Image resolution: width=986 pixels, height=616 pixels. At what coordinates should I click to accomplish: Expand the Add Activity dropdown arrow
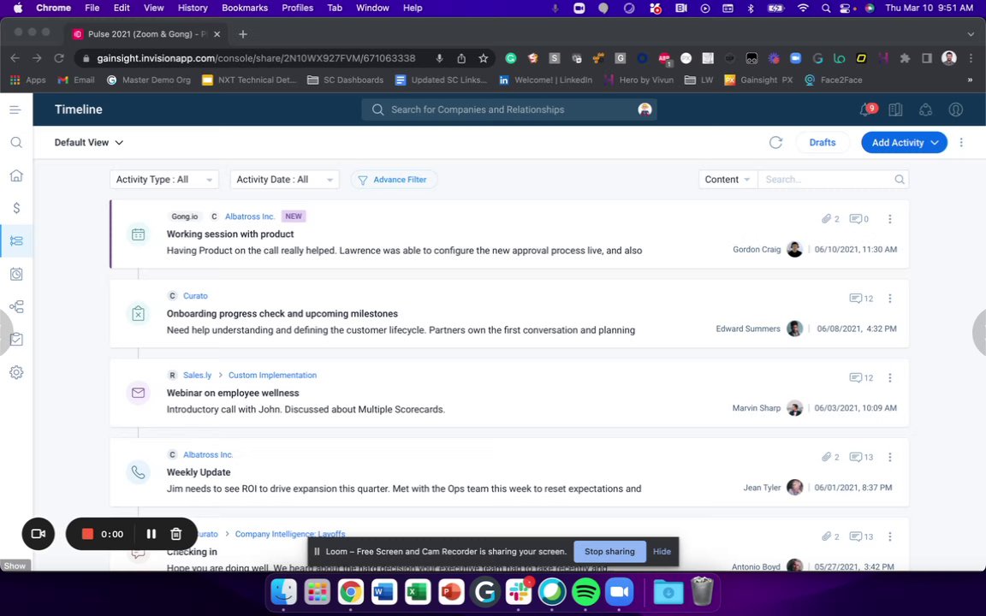coord(935,143)
